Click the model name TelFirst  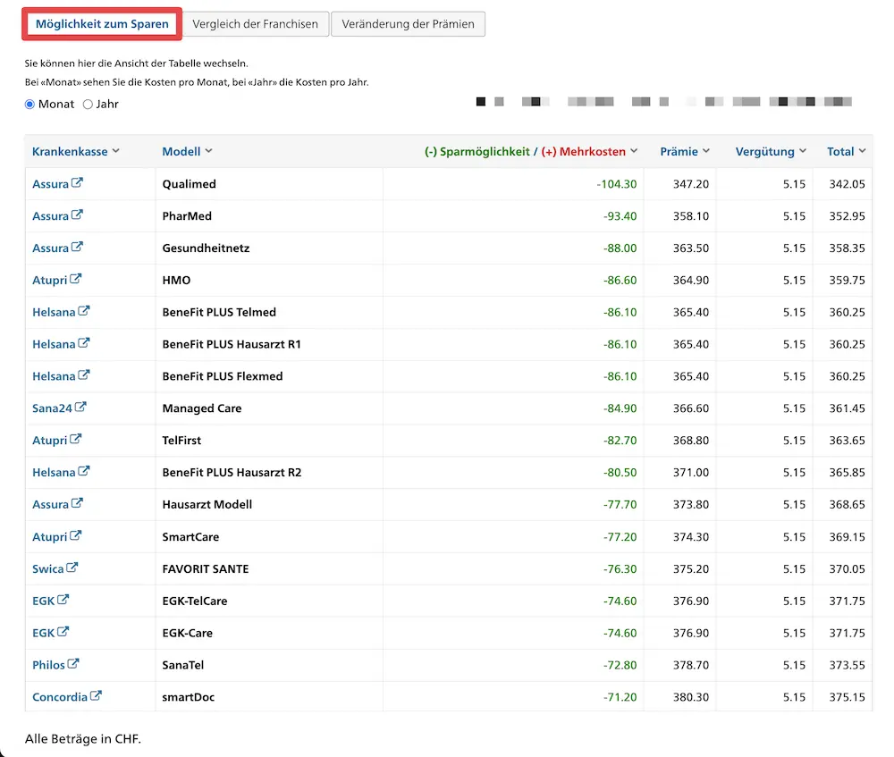pyautogui.click(x=181, y=440)
